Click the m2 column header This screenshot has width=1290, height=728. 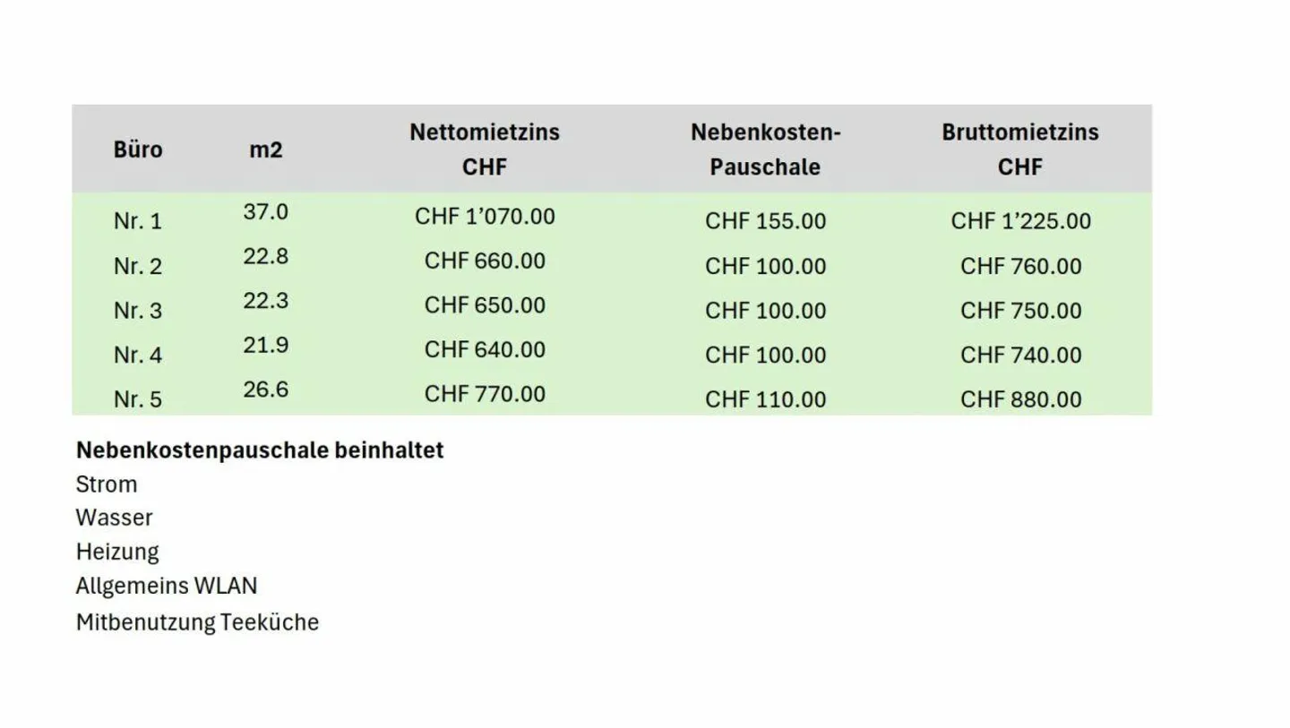point(265,149)
